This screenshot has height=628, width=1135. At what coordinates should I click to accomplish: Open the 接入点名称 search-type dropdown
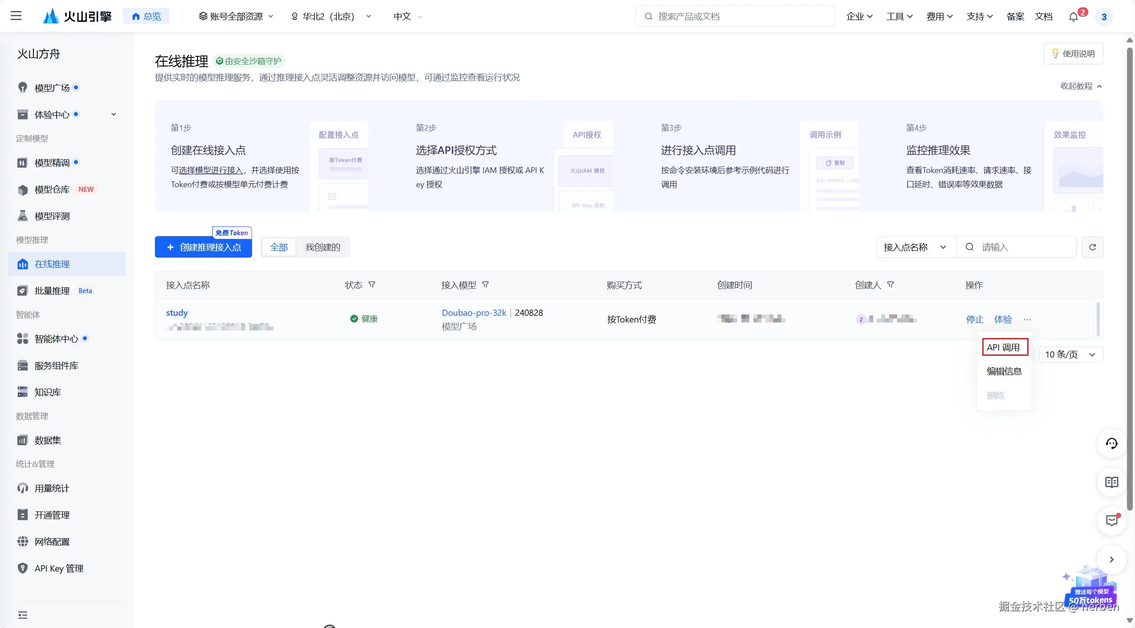916,247
